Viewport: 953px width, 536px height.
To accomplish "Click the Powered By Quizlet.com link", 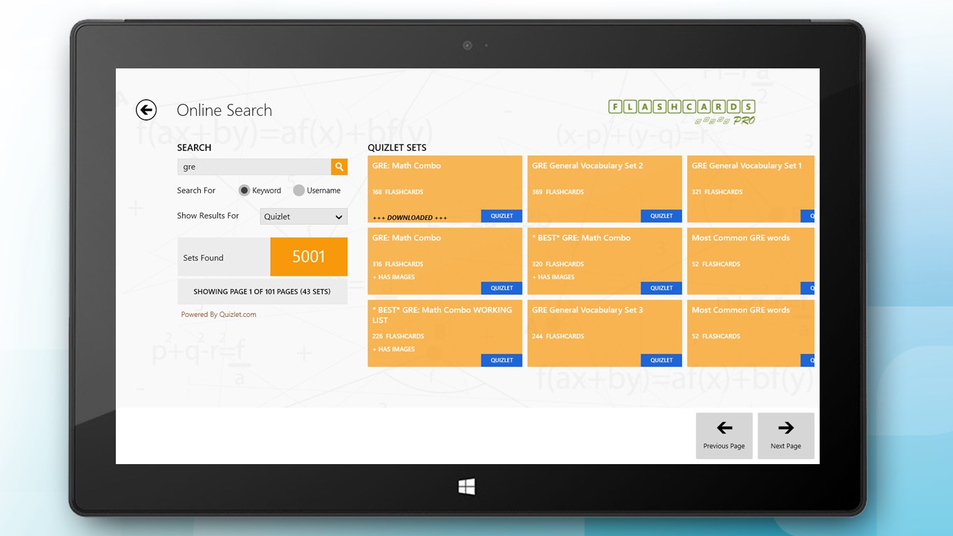I will pos(218,314).
